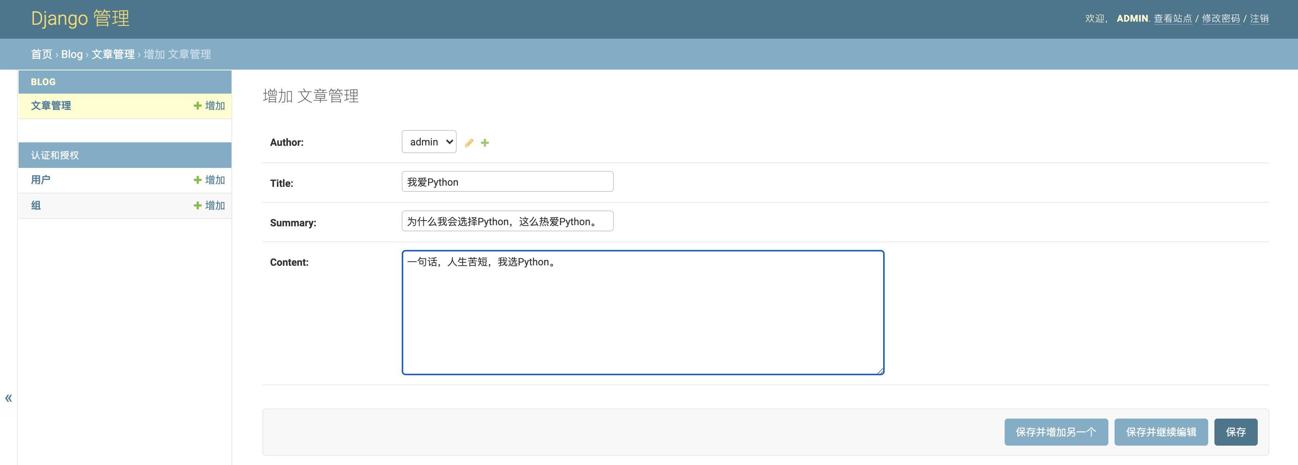
Task: Edit selected author with pencil icon
Action: tap(469, 143)
